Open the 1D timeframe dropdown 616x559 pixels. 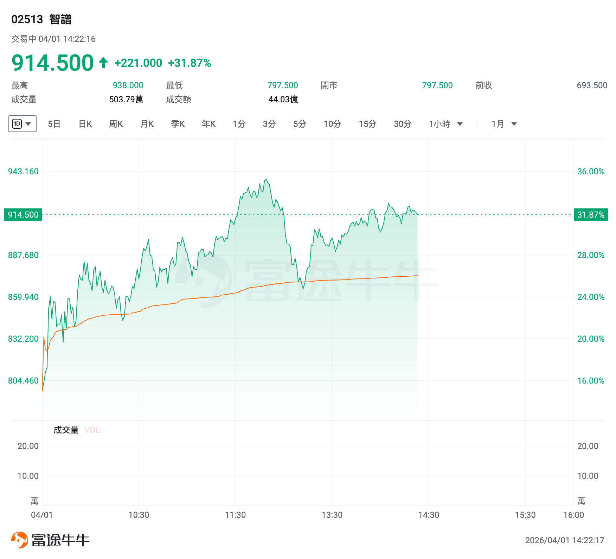(22, 124)
